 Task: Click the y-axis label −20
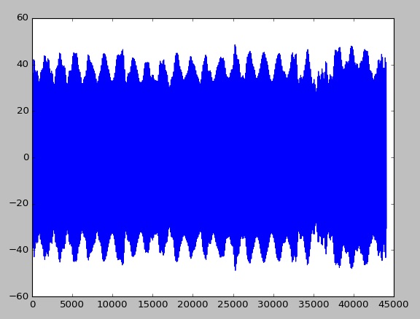pyautogui.click(x=19, y=204)
